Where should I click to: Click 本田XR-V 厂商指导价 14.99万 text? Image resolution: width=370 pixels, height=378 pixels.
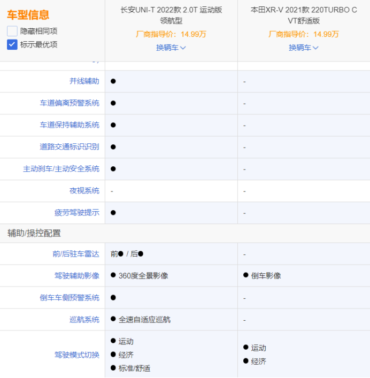[x=304, y=34]
